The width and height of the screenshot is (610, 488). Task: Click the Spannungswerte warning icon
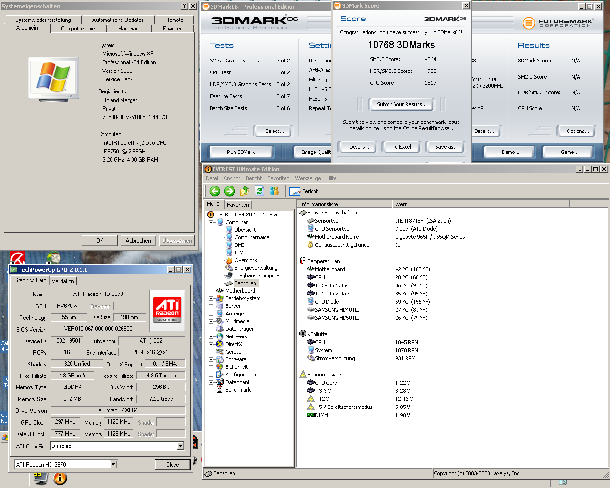[303, 375]
